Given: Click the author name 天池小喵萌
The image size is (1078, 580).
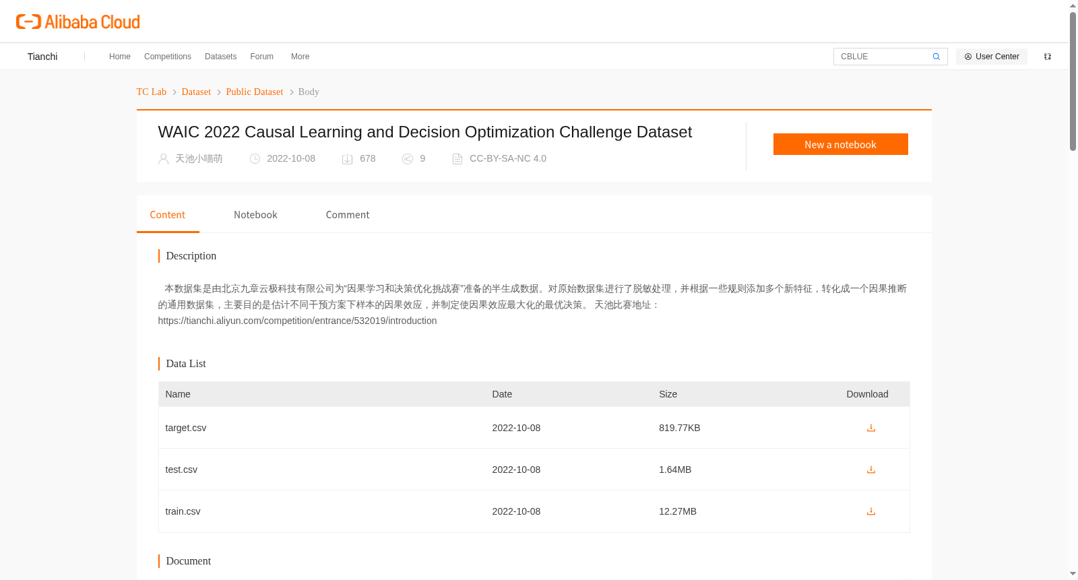Looking at the screenshot, I should (199, 158).
